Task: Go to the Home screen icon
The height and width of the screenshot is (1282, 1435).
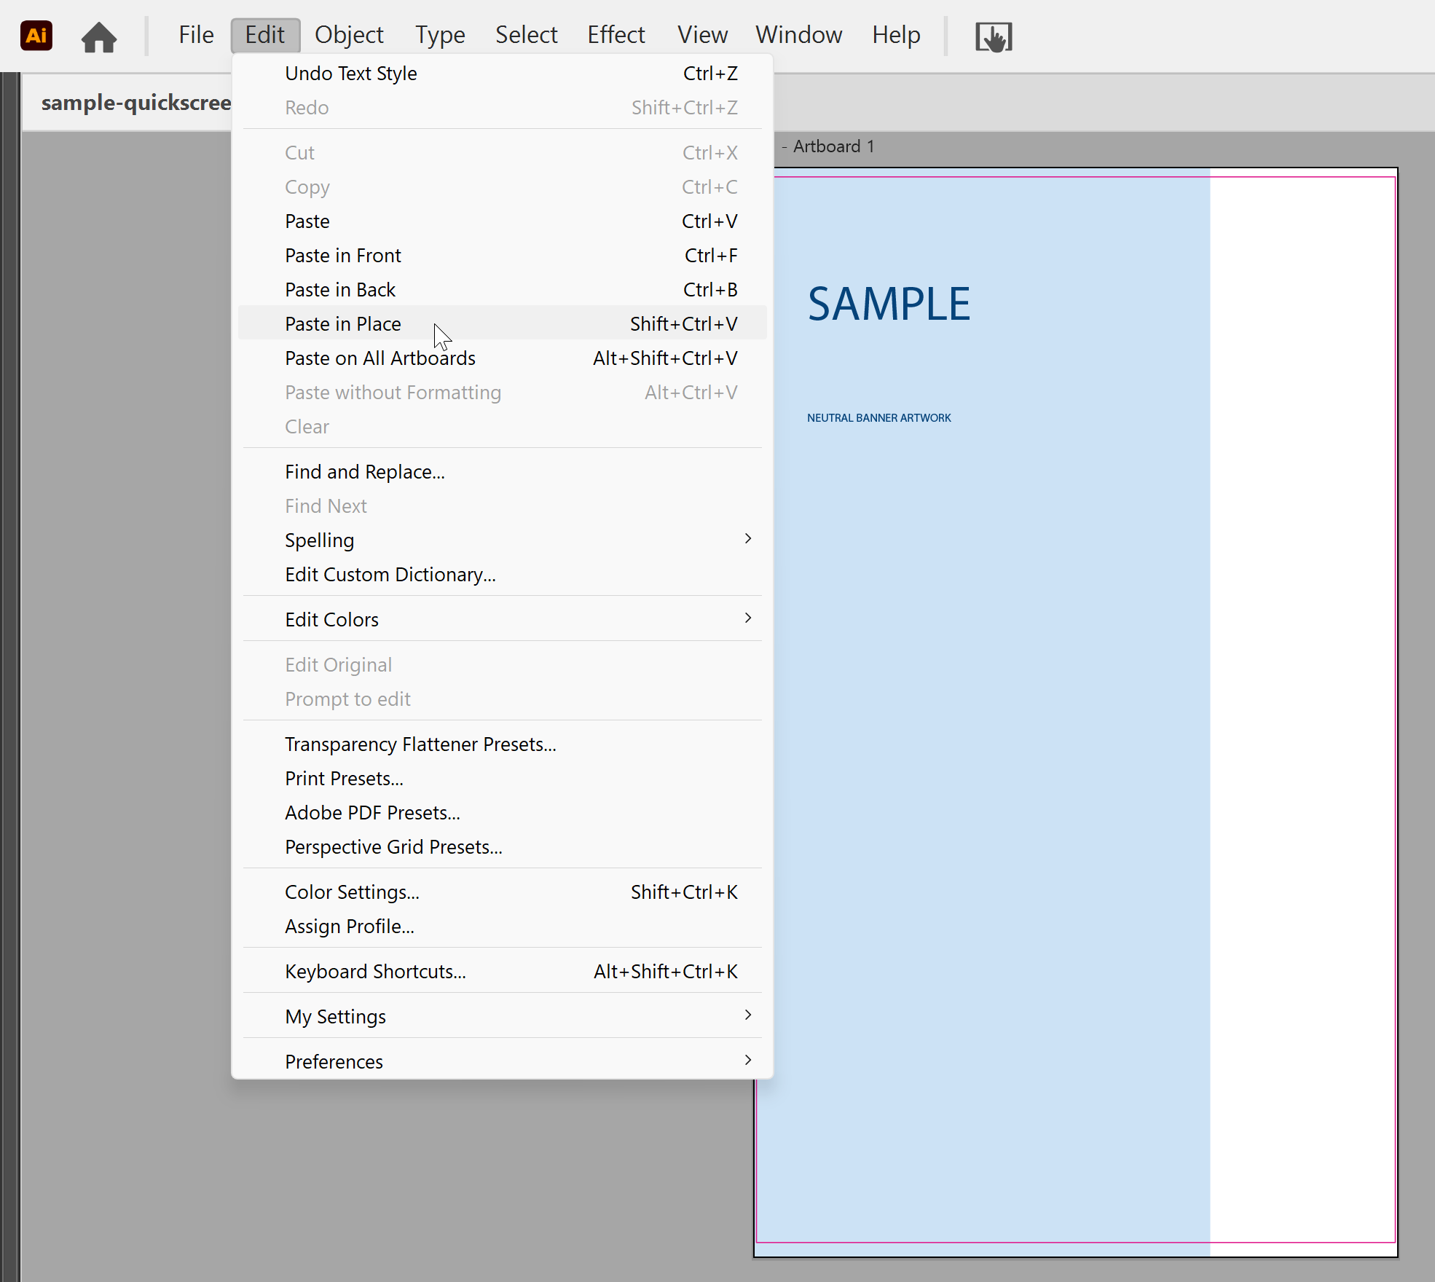Action: click(x=99, y=36)
